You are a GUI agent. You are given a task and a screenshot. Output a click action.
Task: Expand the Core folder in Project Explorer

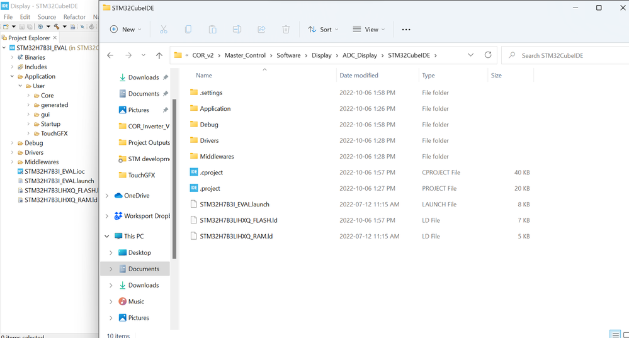click(28, 96)
